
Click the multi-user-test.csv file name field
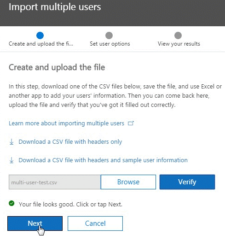pos(55,182)
